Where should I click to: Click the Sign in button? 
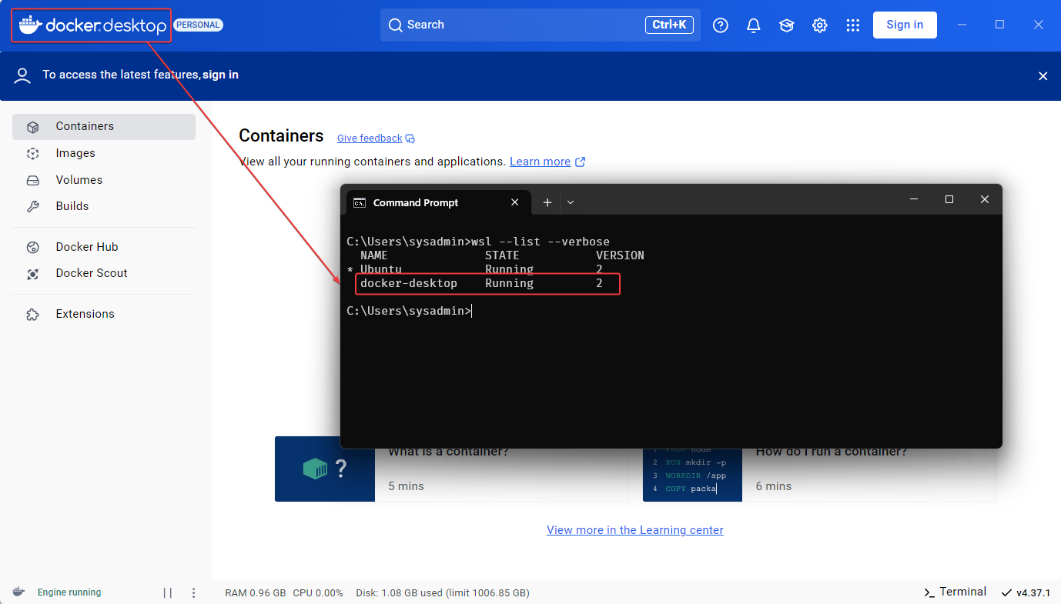905,25
